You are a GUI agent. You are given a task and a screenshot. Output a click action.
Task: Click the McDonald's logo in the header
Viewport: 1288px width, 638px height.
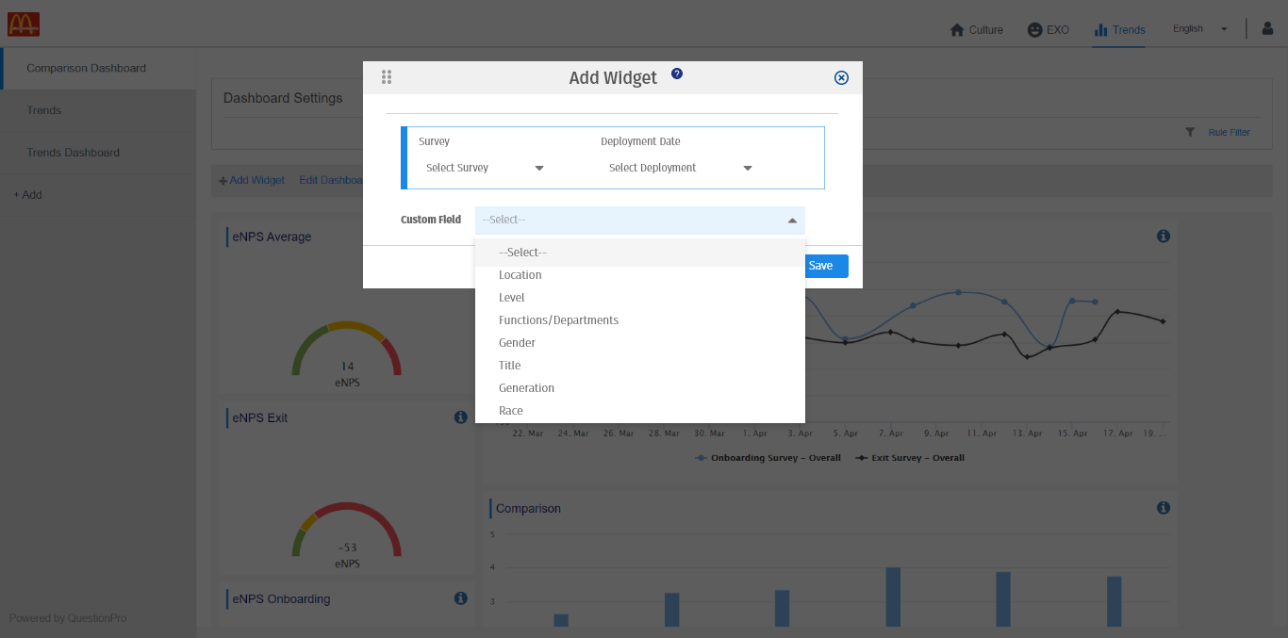pyautogui.click(x=24, y=25)
